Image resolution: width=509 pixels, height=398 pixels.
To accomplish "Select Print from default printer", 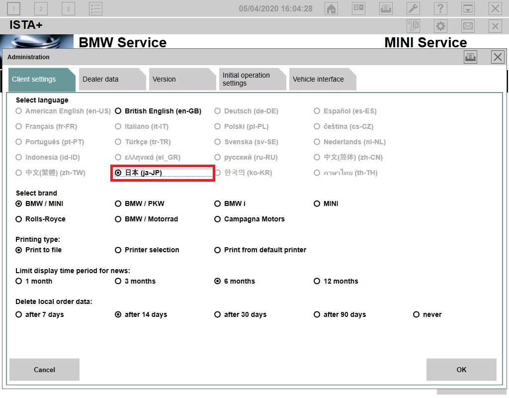I will tap(260, 250).
